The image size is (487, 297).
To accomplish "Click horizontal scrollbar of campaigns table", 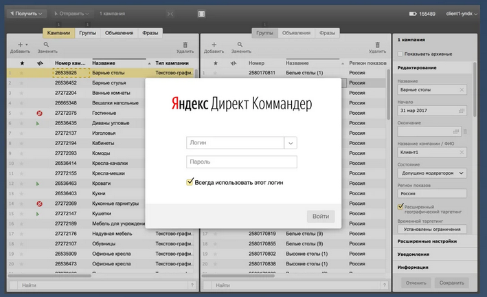I will click(49, 276).
